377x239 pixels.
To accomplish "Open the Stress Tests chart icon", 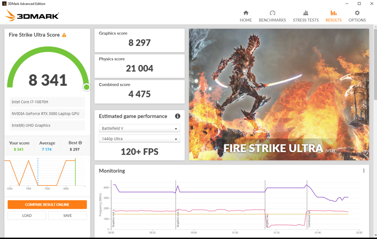I will point(306,13).
